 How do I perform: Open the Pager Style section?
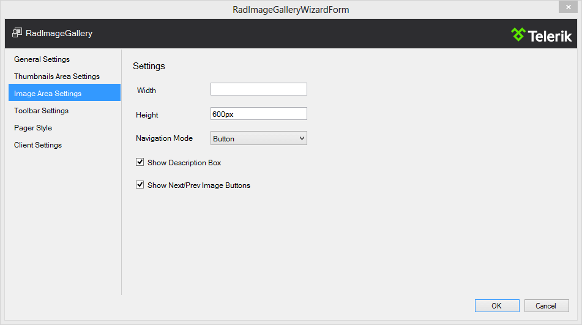click(33, 128)
